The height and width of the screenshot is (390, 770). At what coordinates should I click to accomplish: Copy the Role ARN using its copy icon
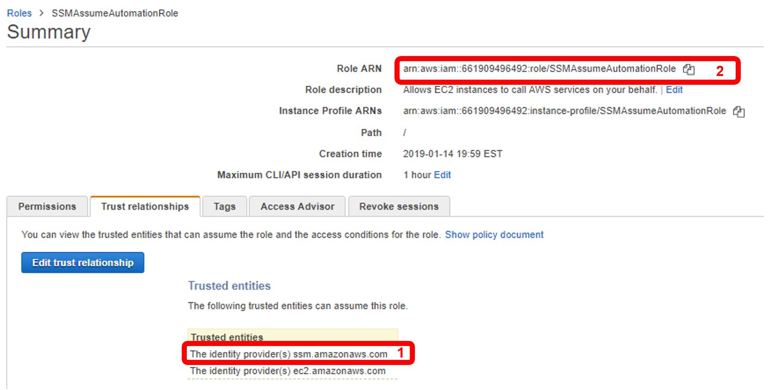point(689,69)
